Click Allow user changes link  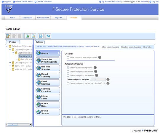pyautogui.click(x=110, y=47)
